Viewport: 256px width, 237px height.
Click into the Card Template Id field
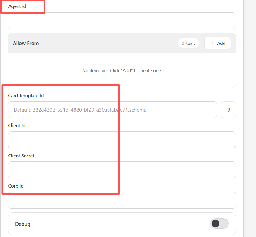click(x=112, y=110)
